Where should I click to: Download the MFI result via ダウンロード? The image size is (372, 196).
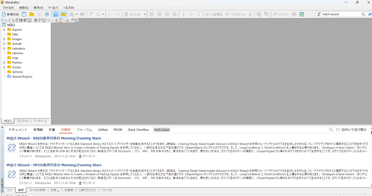pos(87,183)
